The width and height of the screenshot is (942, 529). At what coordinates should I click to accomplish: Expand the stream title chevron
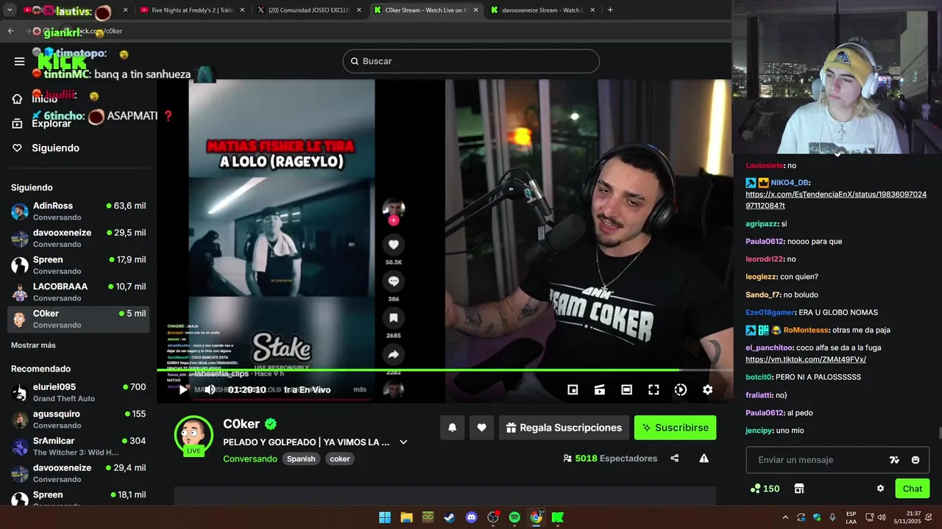[x=403, y=442]
